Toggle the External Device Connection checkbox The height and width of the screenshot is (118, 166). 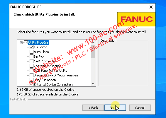pos(32,84)
